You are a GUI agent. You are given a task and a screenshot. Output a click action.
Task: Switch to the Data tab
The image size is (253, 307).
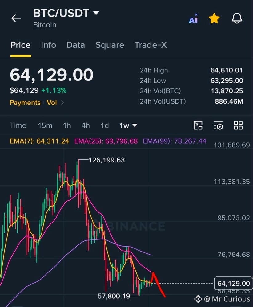(76, 45)
